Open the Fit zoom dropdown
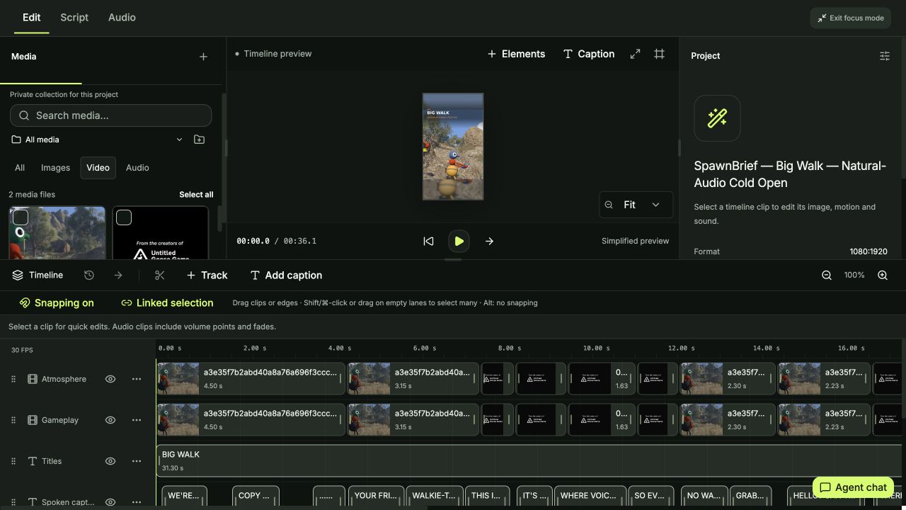The width and height of the screenshot is (906, 510). tap(636, 205)
